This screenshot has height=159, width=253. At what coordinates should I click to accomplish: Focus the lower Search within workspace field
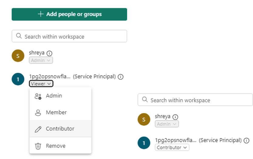click(195, 100)
